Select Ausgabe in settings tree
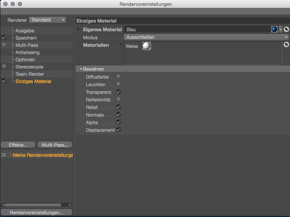The width and height of the screenshot is (290, 217). tap(25, 31)
